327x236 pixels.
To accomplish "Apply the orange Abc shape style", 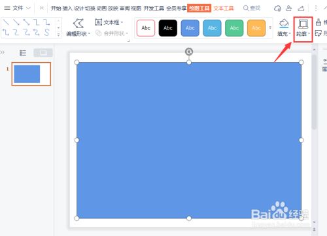I will tap(256, 28).
